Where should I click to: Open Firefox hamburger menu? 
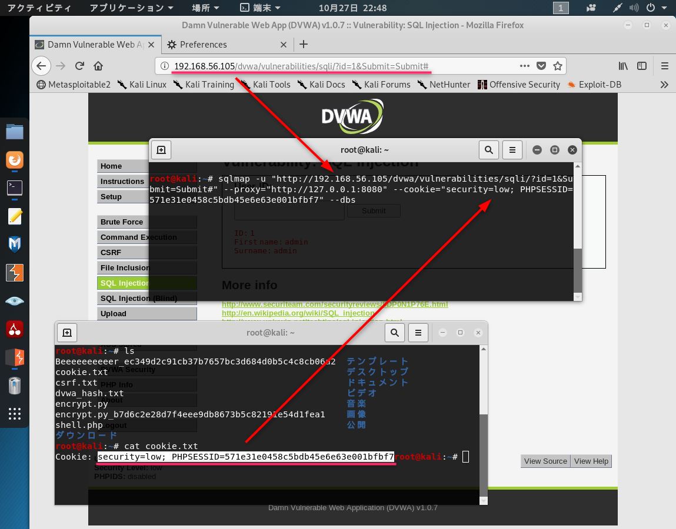[665, 66]
